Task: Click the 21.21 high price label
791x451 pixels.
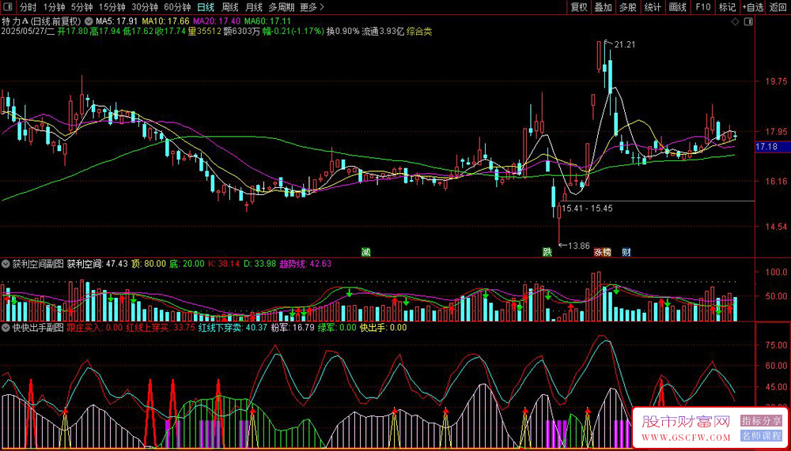Action: pyautogui.click(x=625, y=45)
